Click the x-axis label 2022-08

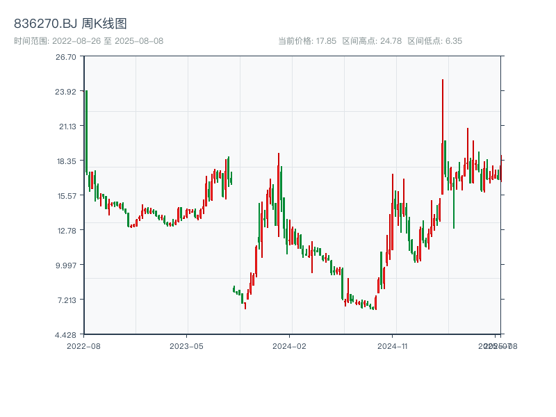(83, 346)
